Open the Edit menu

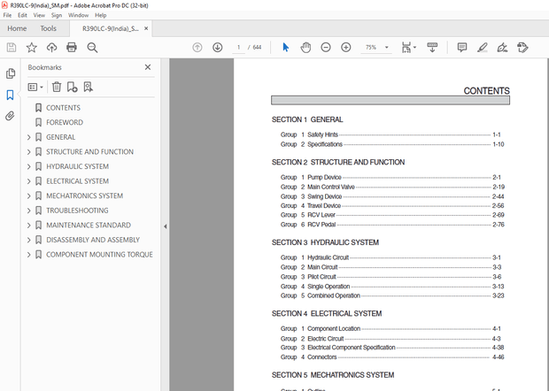click(x=22, y=15)
